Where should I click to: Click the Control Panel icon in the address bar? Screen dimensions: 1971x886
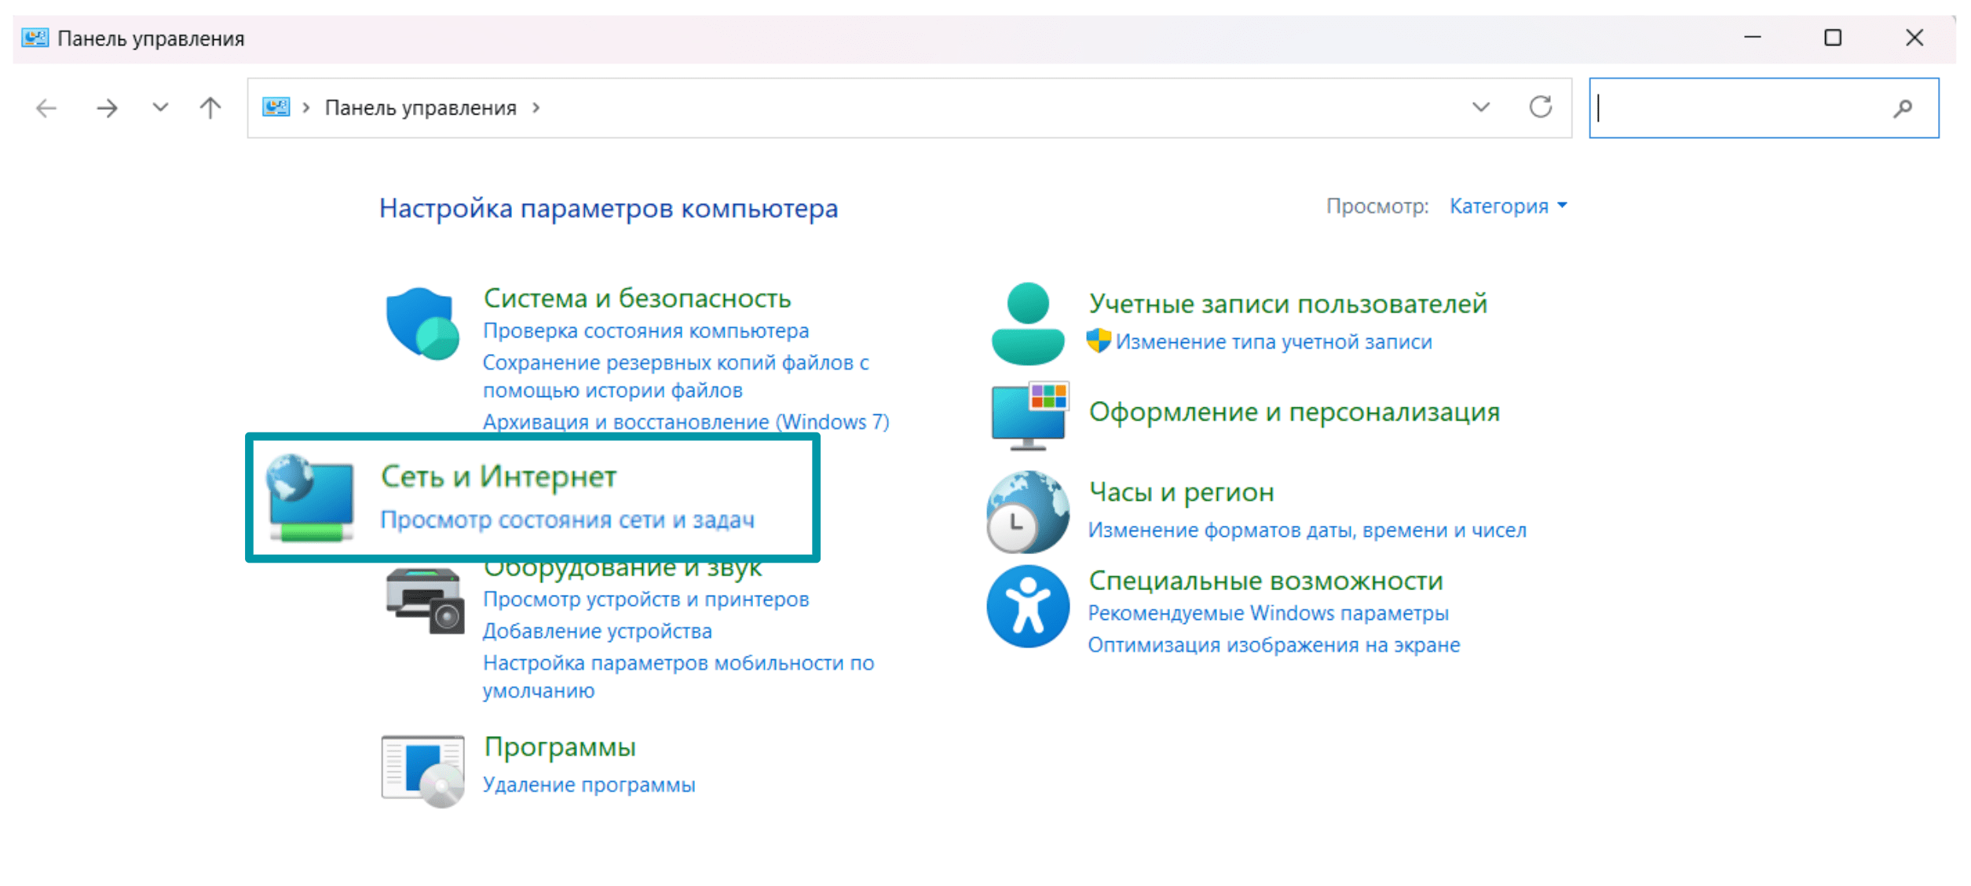(x=275, y=108)
